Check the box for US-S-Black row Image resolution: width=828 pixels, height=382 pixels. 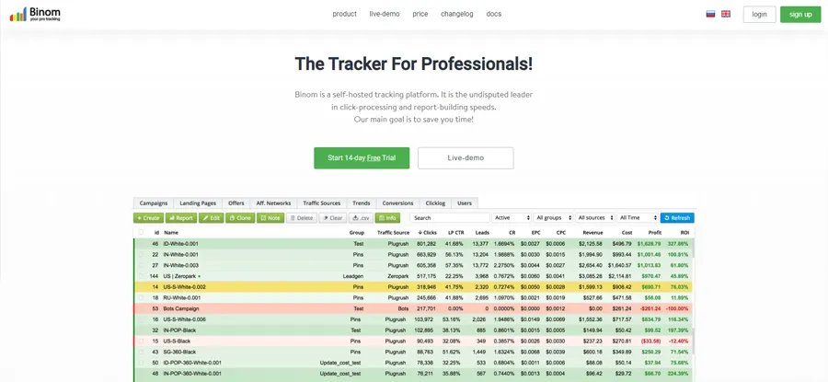tap(143, 341)
